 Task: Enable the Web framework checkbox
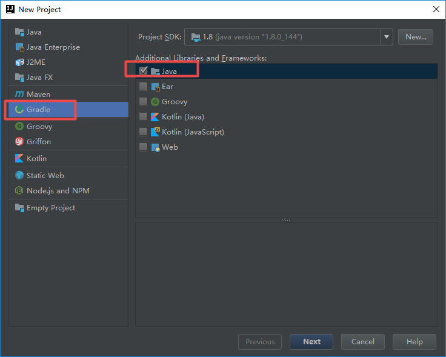click(x=144, y=147)
